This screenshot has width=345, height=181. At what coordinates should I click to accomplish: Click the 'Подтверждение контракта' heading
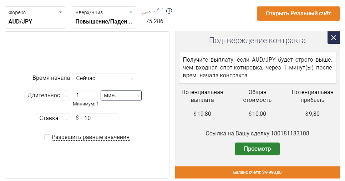[x=257, y=41]
